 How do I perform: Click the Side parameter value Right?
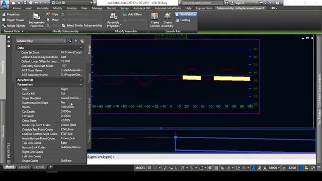click(71, 89)
